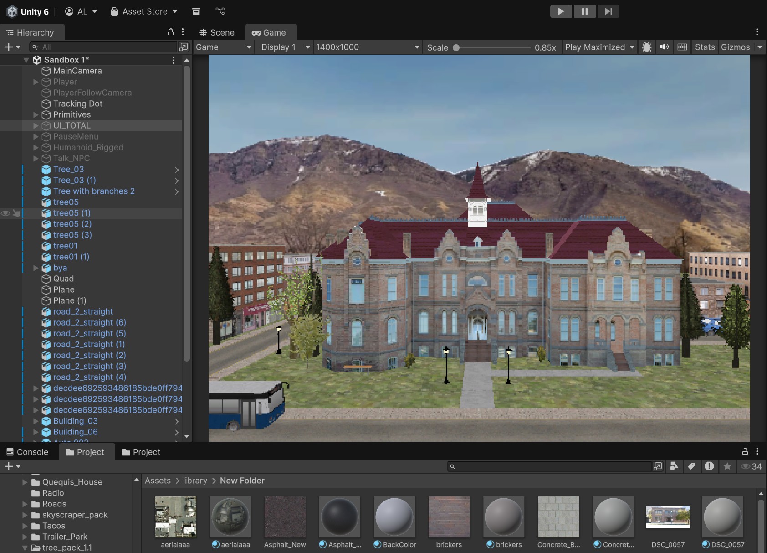Switch to the Scene tab
This screenshot has height=553, width=767.
click(x=217, y=32)
